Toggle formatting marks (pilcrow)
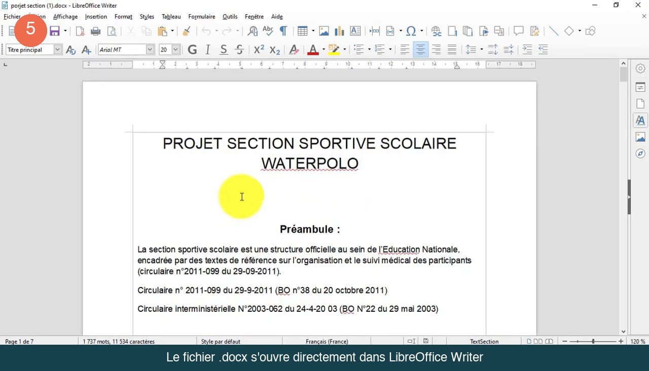This screenshot has height=371, width=649. 283,31
